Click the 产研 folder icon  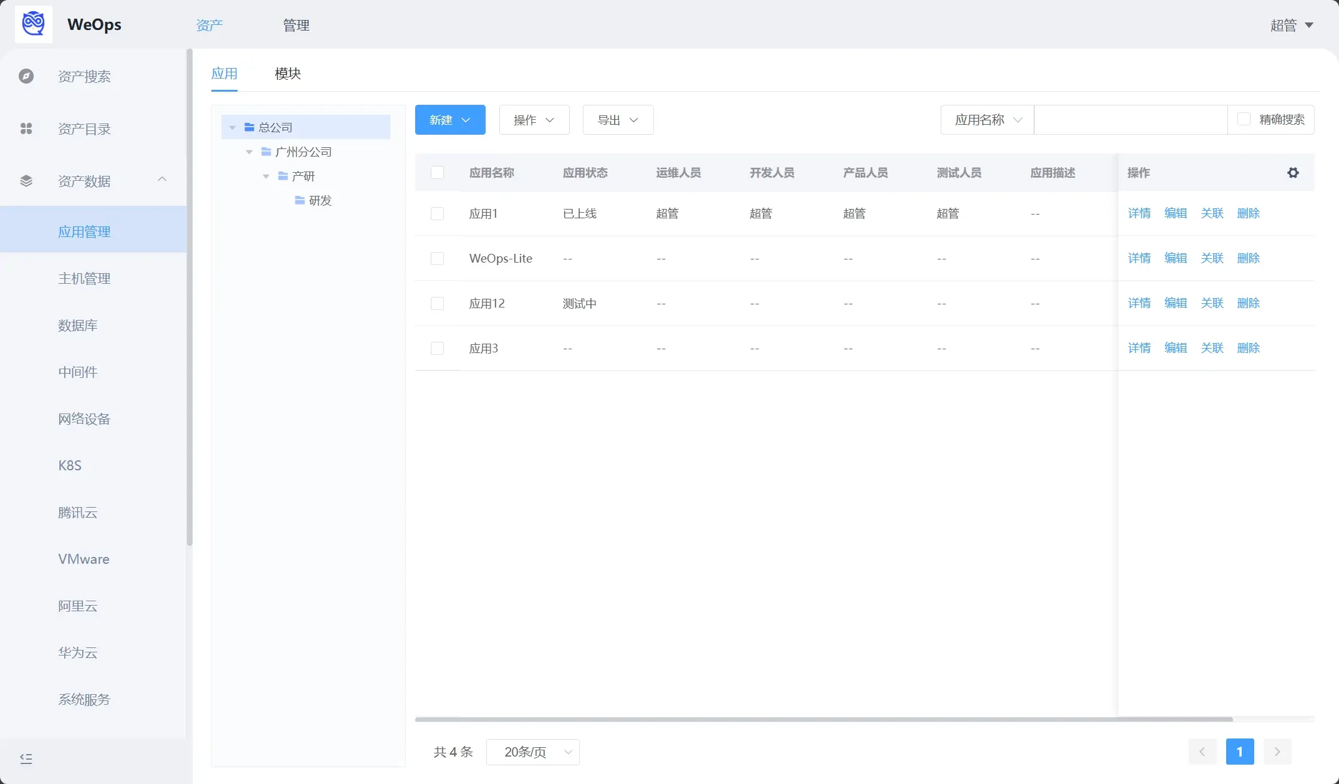point(283,176)
